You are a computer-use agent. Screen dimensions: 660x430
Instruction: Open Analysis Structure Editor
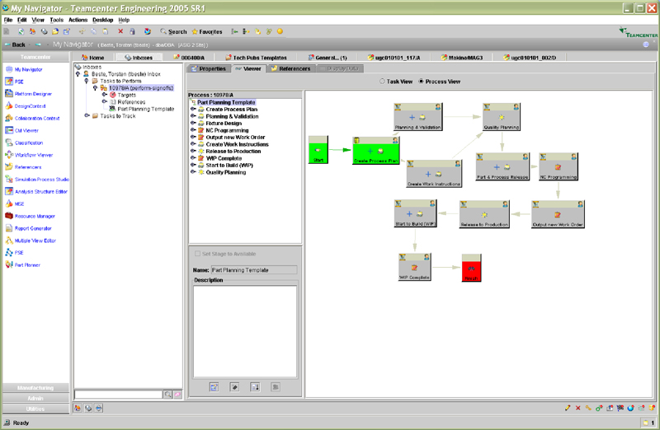pyautogui.click(x=36, y=191)
